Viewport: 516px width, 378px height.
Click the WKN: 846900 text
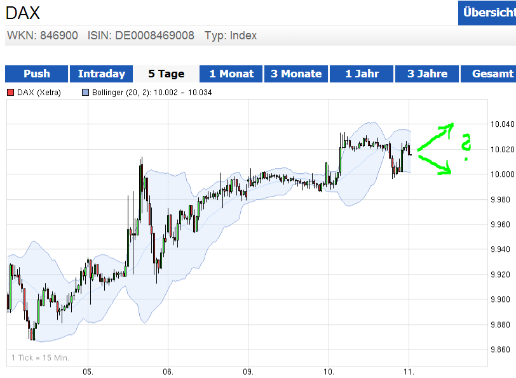[43, 36]
